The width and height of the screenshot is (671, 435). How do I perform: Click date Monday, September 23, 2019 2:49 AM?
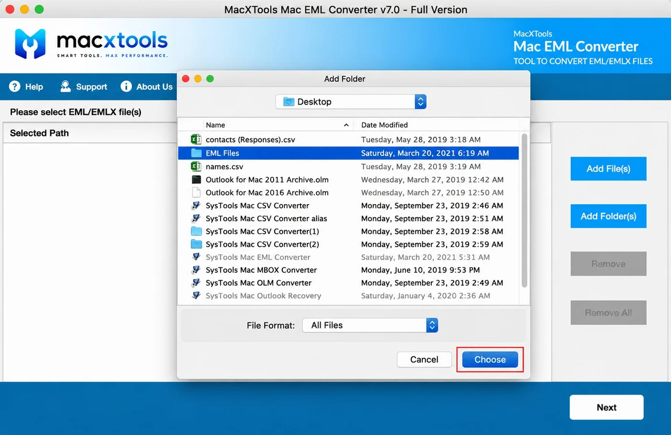click(x=432, y=283)
